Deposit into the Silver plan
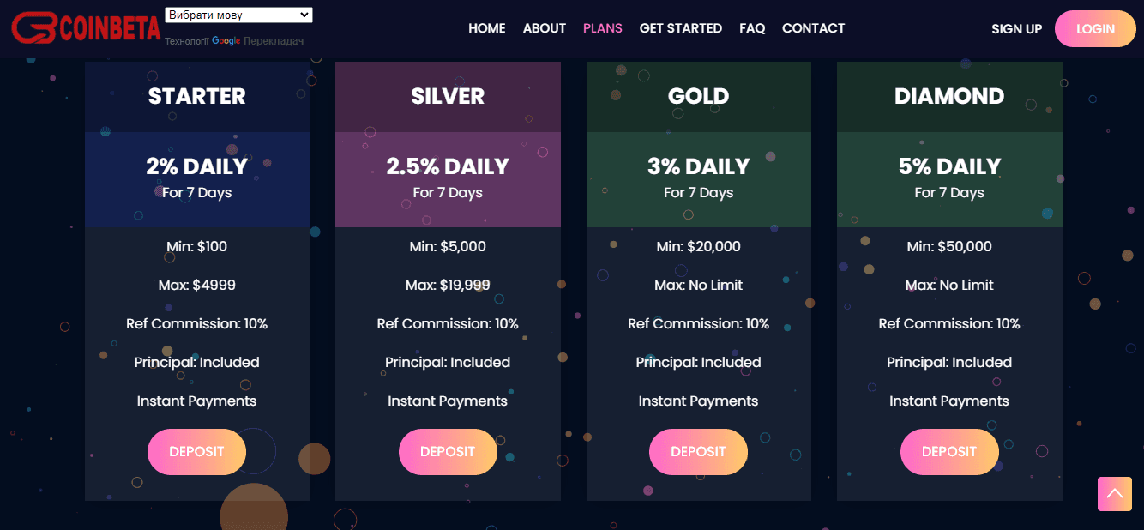Viewport: 1144px width, 530px height. [448, 452]
